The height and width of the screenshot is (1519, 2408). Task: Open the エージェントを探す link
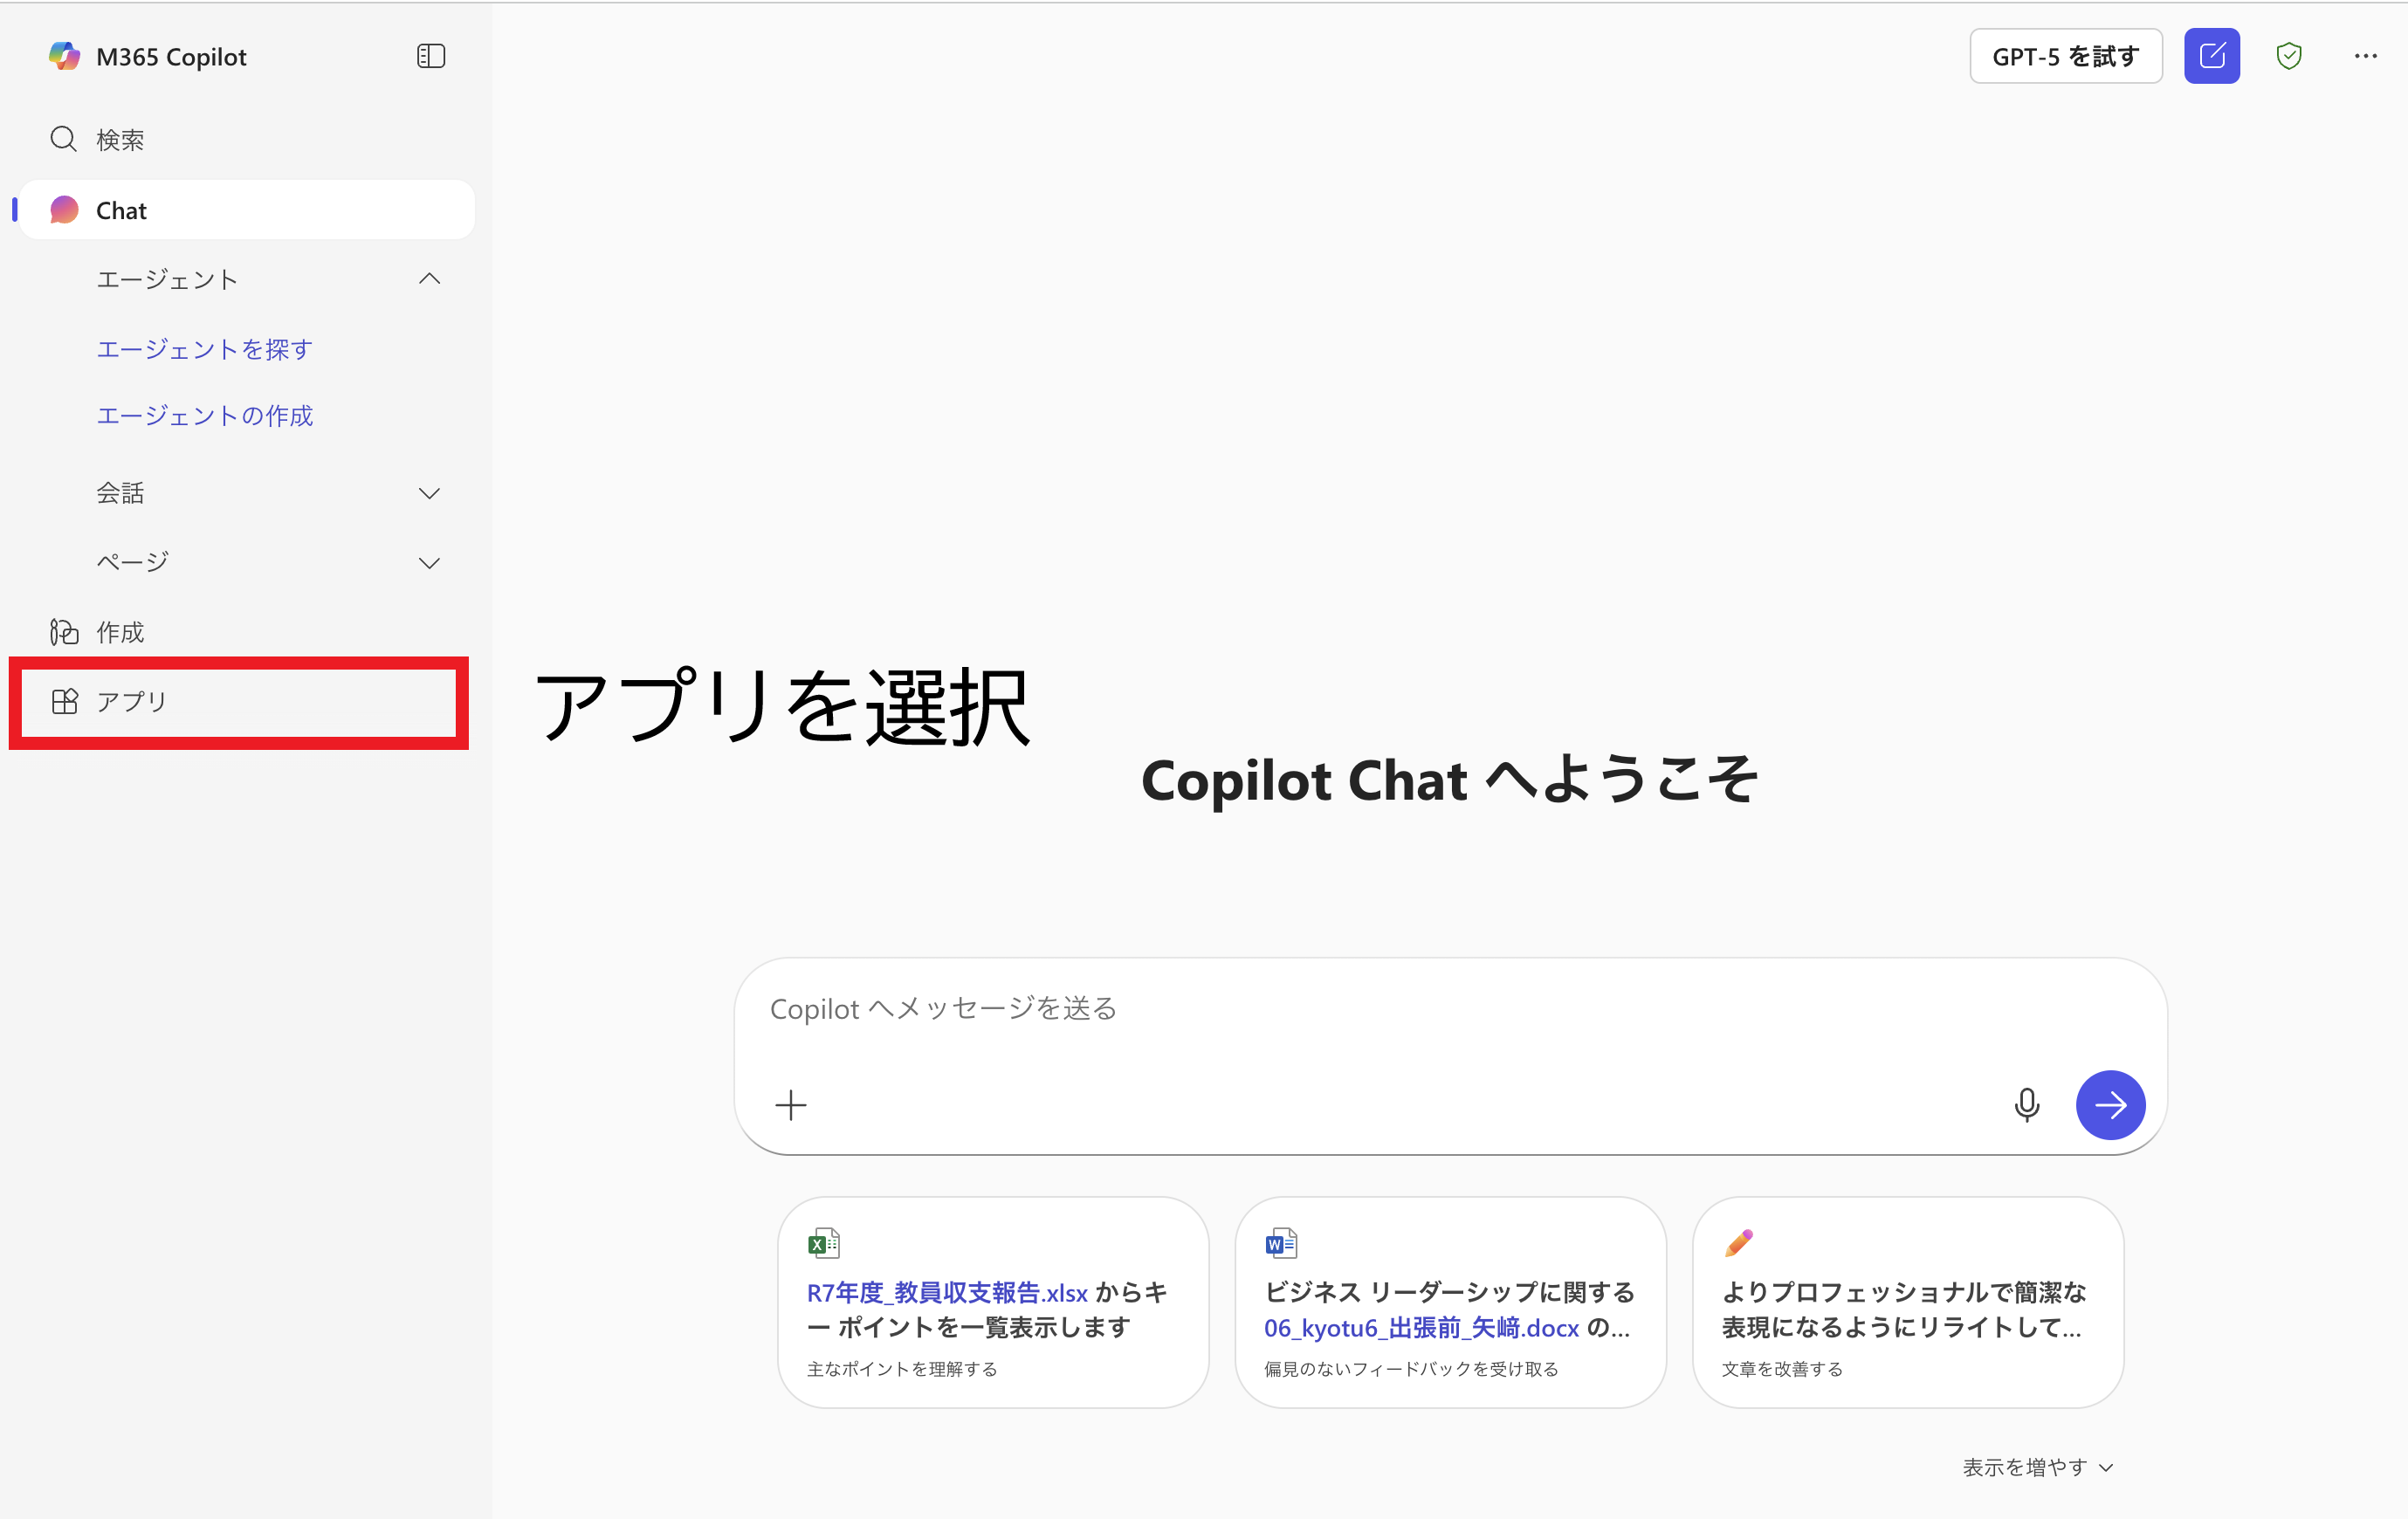pos(204,349)
